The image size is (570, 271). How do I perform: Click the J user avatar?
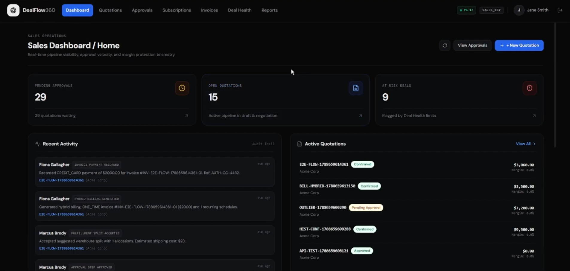coord(519,10)
